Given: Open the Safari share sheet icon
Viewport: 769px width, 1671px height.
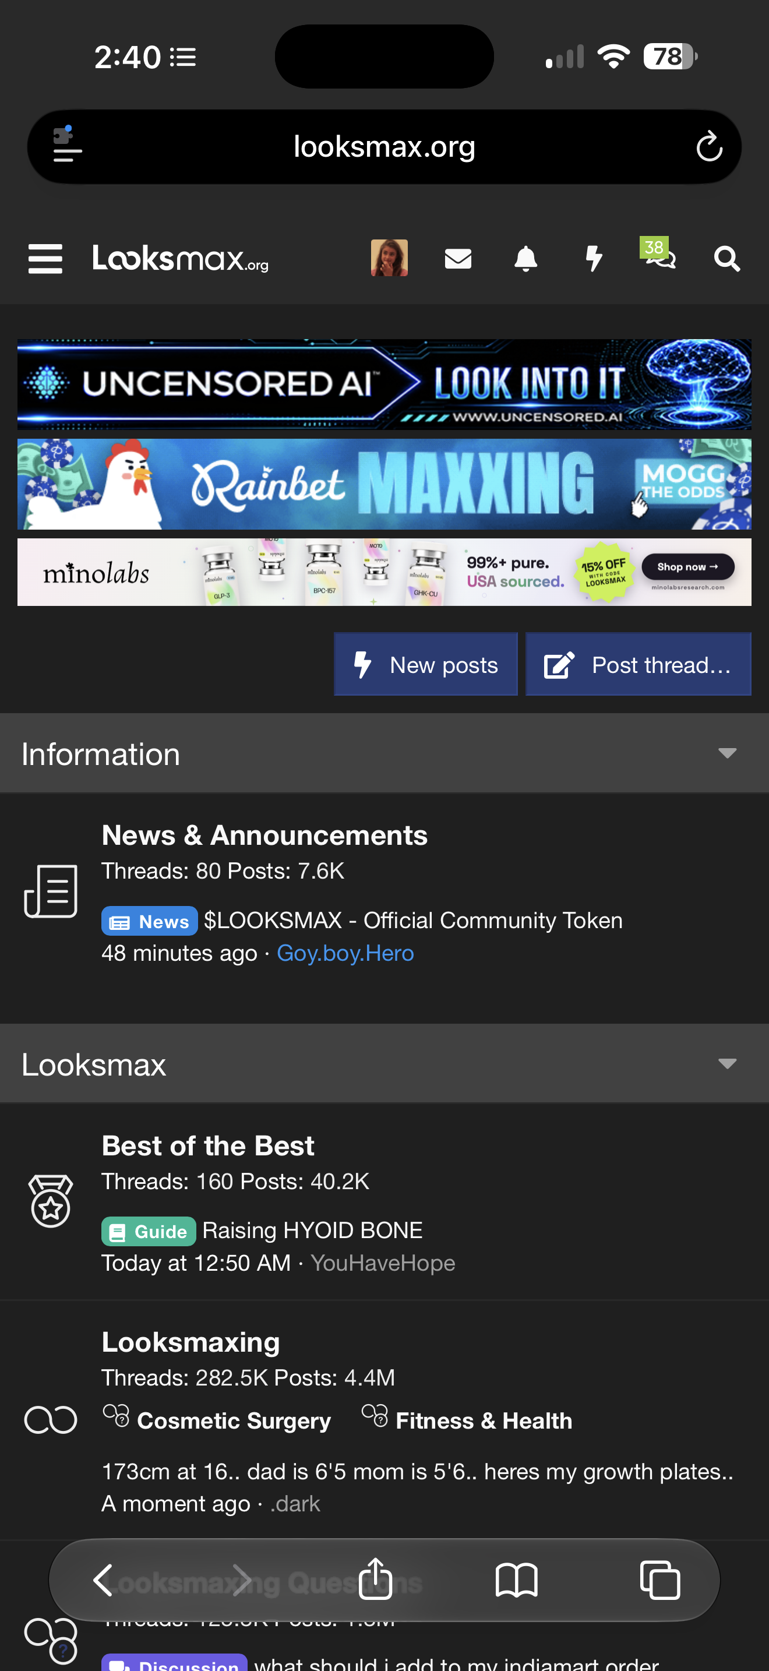Looking at the screenshot, I should (375, 1578).
